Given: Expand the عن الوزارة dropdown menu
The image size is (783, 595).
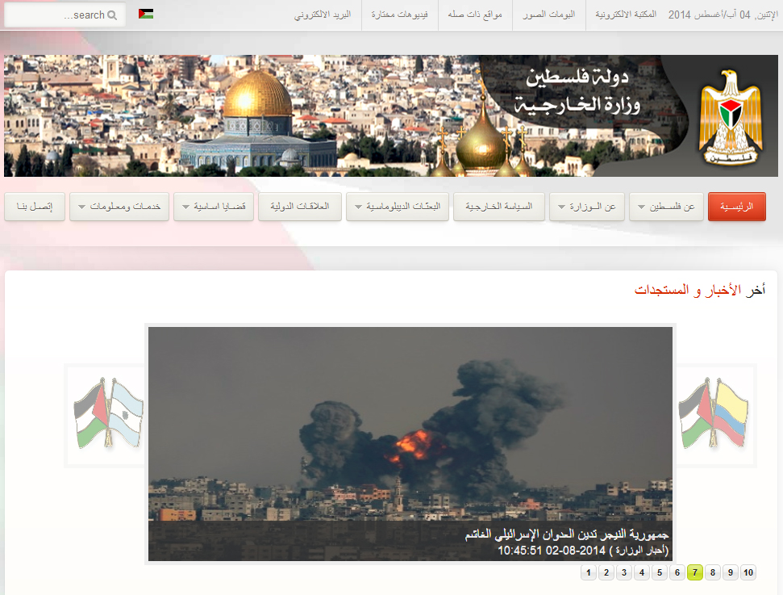Looking at the screenshot, I should [x=587, y=207].
